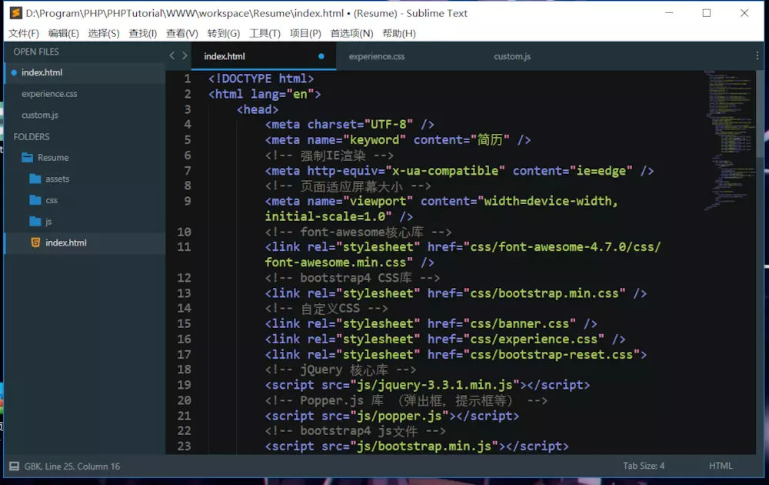Click the jquery-3.3.1.min.js script line
The width and height of the screenshot is (769, 485).
428,385
